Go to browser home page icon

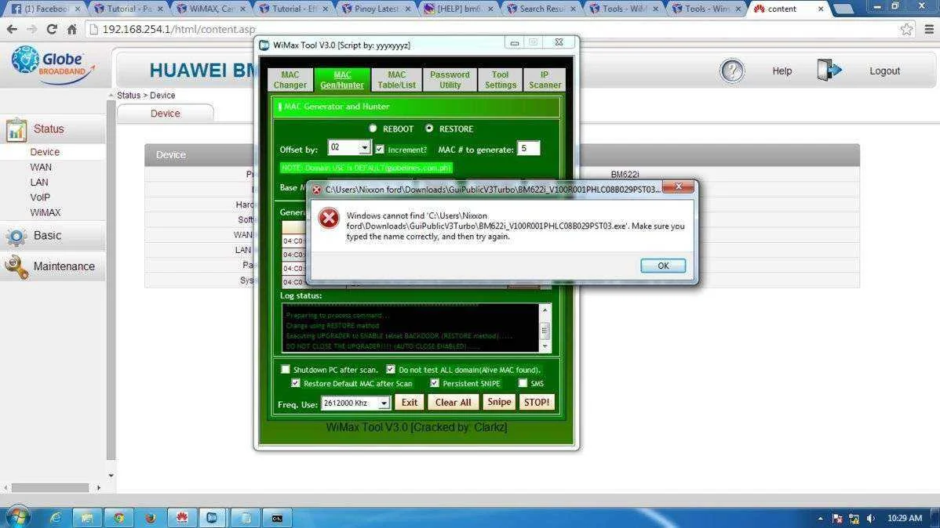point(71,29)
